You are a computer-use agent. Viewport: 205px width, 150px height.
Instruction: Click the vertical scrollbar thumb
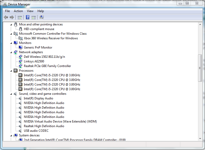(x=200, y=68)
